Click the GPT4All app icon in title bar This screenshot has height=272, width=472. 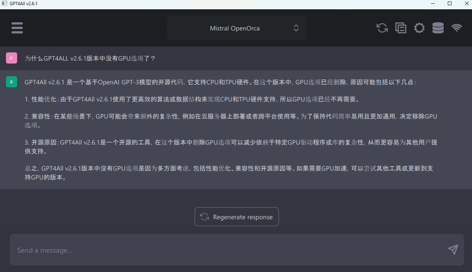point(4,4)
